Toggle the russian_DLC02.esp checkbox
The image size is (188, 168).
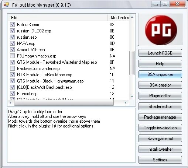[12, 31]
